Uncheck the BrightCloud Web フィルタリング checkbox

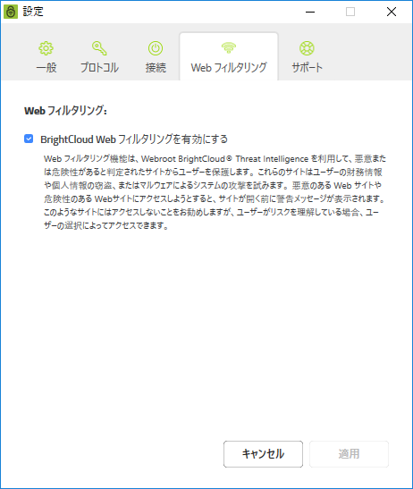pos(29,139)
